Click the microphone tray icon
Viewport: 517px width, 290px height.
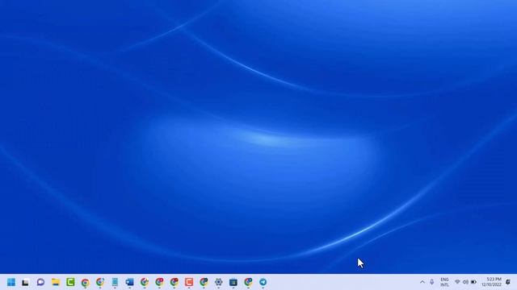432,282
